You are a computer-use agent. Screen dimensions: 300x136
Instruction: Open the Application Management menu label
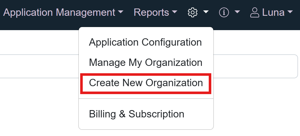(x=59, y=12)
